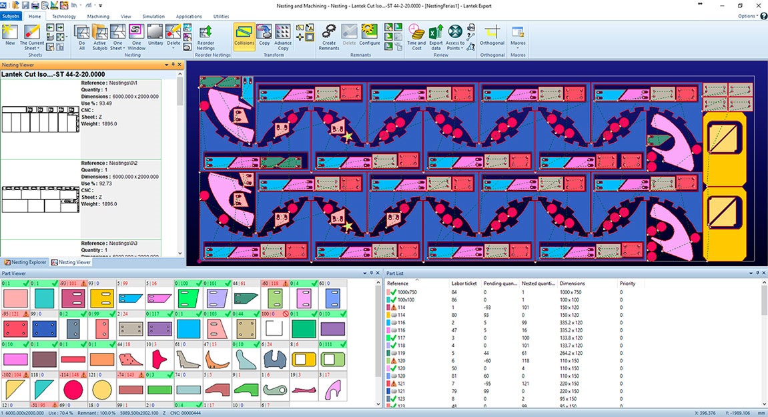
Task: Open the Macros dropdown
Action: pyautogui.click(x=518, y=49)
